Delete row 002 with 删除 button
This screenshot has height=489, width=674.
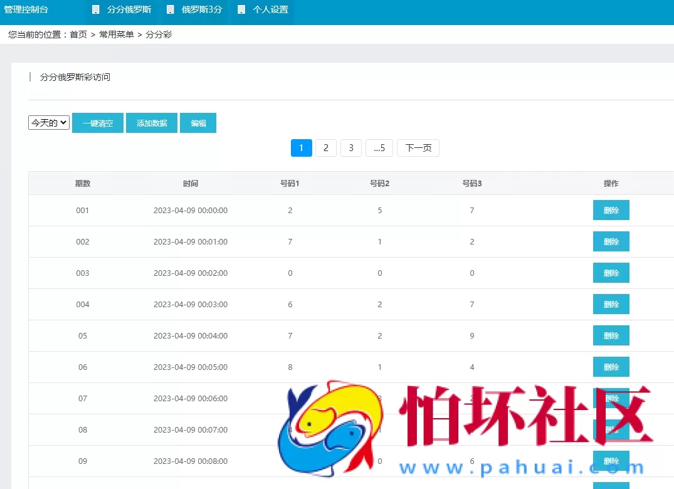611,241
